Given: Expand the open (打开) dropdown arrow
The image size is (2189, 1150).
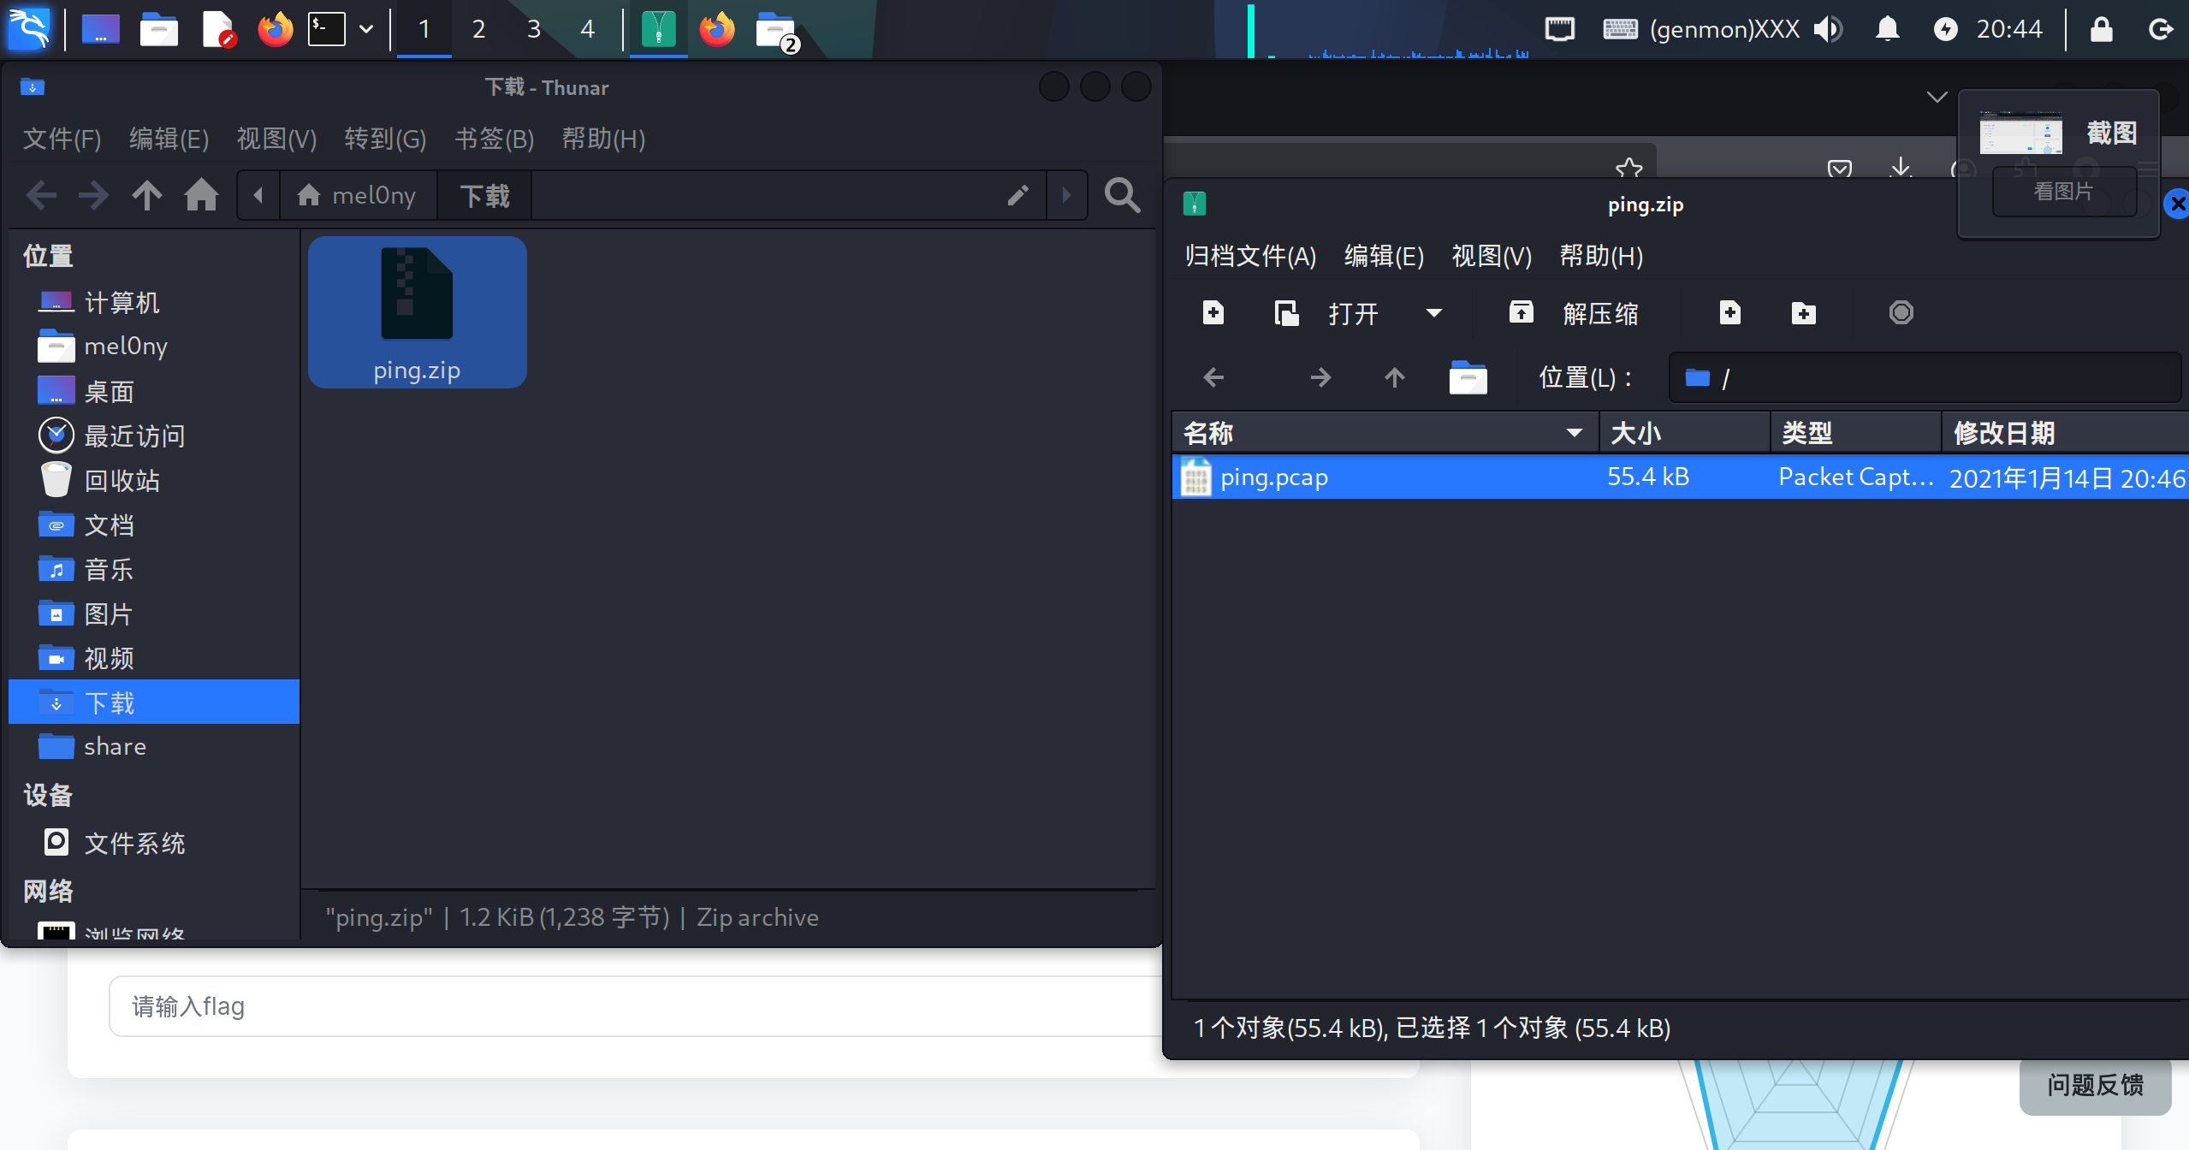Looking at the screenshot, I should [x=1434, y=313].
